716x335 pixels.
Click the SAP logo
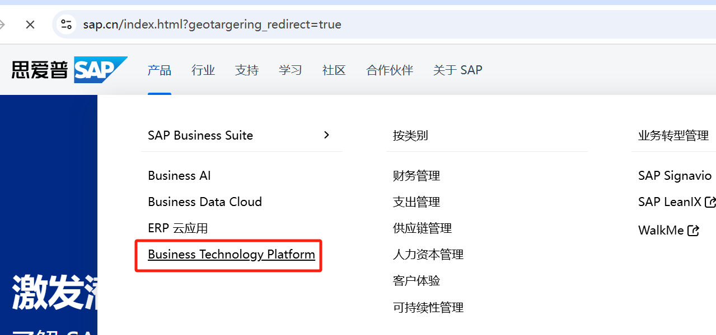tap(101, 70)
